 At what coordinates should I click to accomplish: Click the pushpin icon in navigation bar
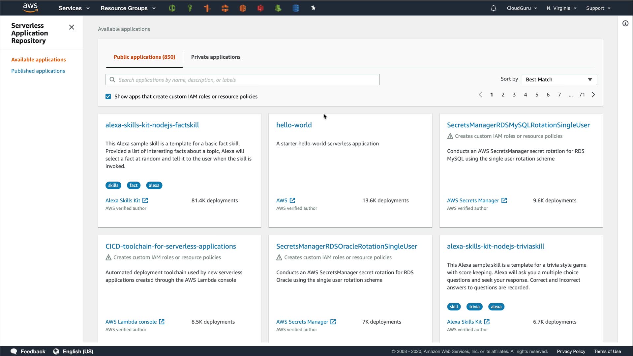pos(314,8)
